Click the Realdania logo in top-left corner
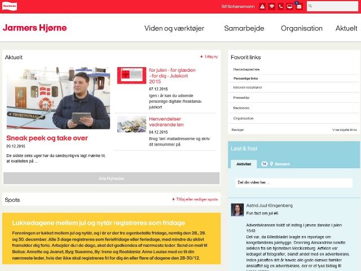This screenshot has width=361, height=271. tap(10, 6)
